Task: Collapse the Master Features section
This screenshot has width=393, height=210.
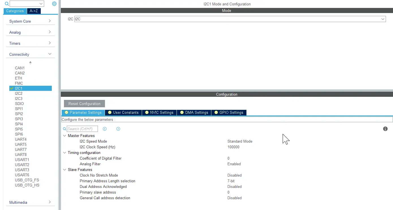Action: pos(65,136)
